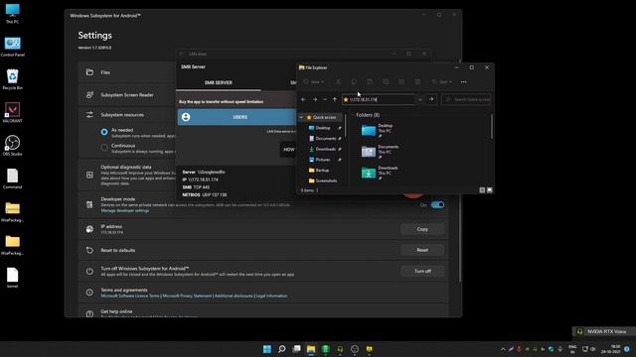This screenshot has width=636, height=357.
Task: Open This PC desktop icon
Action: [x=12, y=14]
